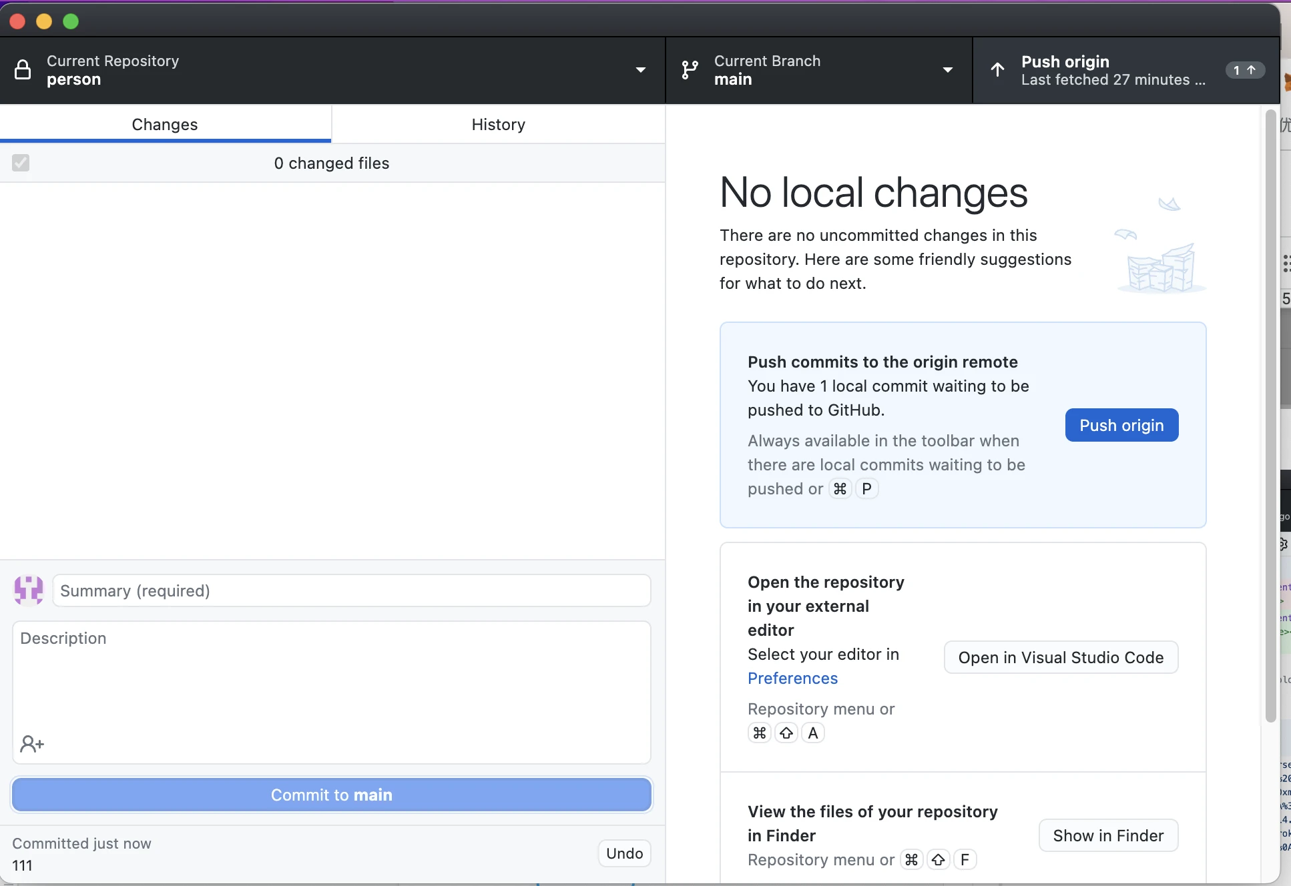
Task: Click the git branch icon
Action: pyautogui.click(x=690, y=70)
